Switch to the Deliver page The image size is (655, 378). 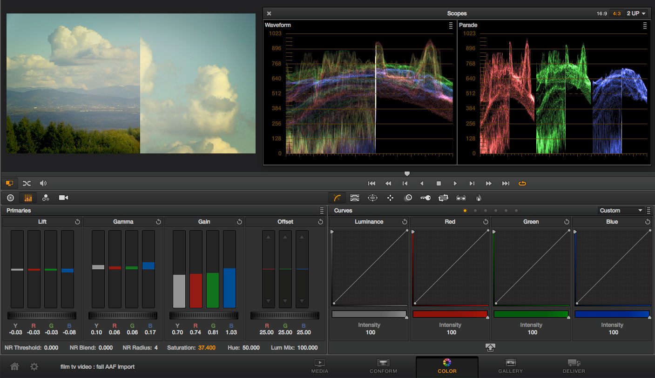click(574, 366)
